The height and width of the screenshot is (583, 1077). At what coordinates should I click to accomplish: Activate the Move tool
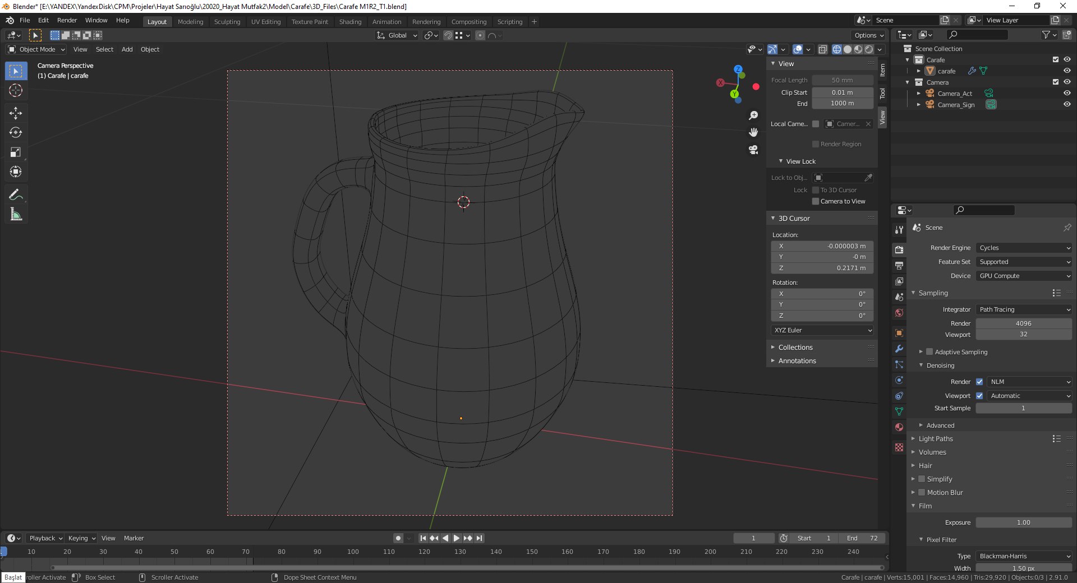point(16,113)
